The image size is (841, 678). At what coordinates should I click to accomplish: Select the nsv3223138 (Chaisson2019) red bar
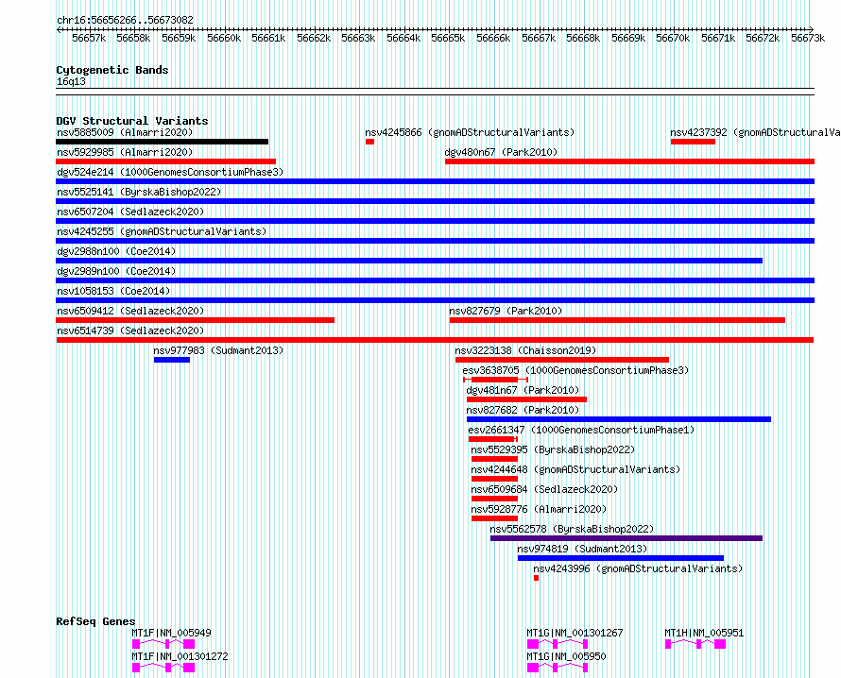point(562,360)
